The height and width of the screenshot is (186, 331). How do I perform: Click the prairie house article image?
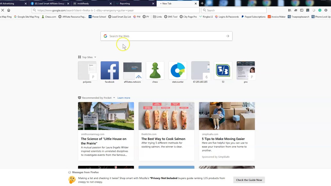tap(106, 116)
